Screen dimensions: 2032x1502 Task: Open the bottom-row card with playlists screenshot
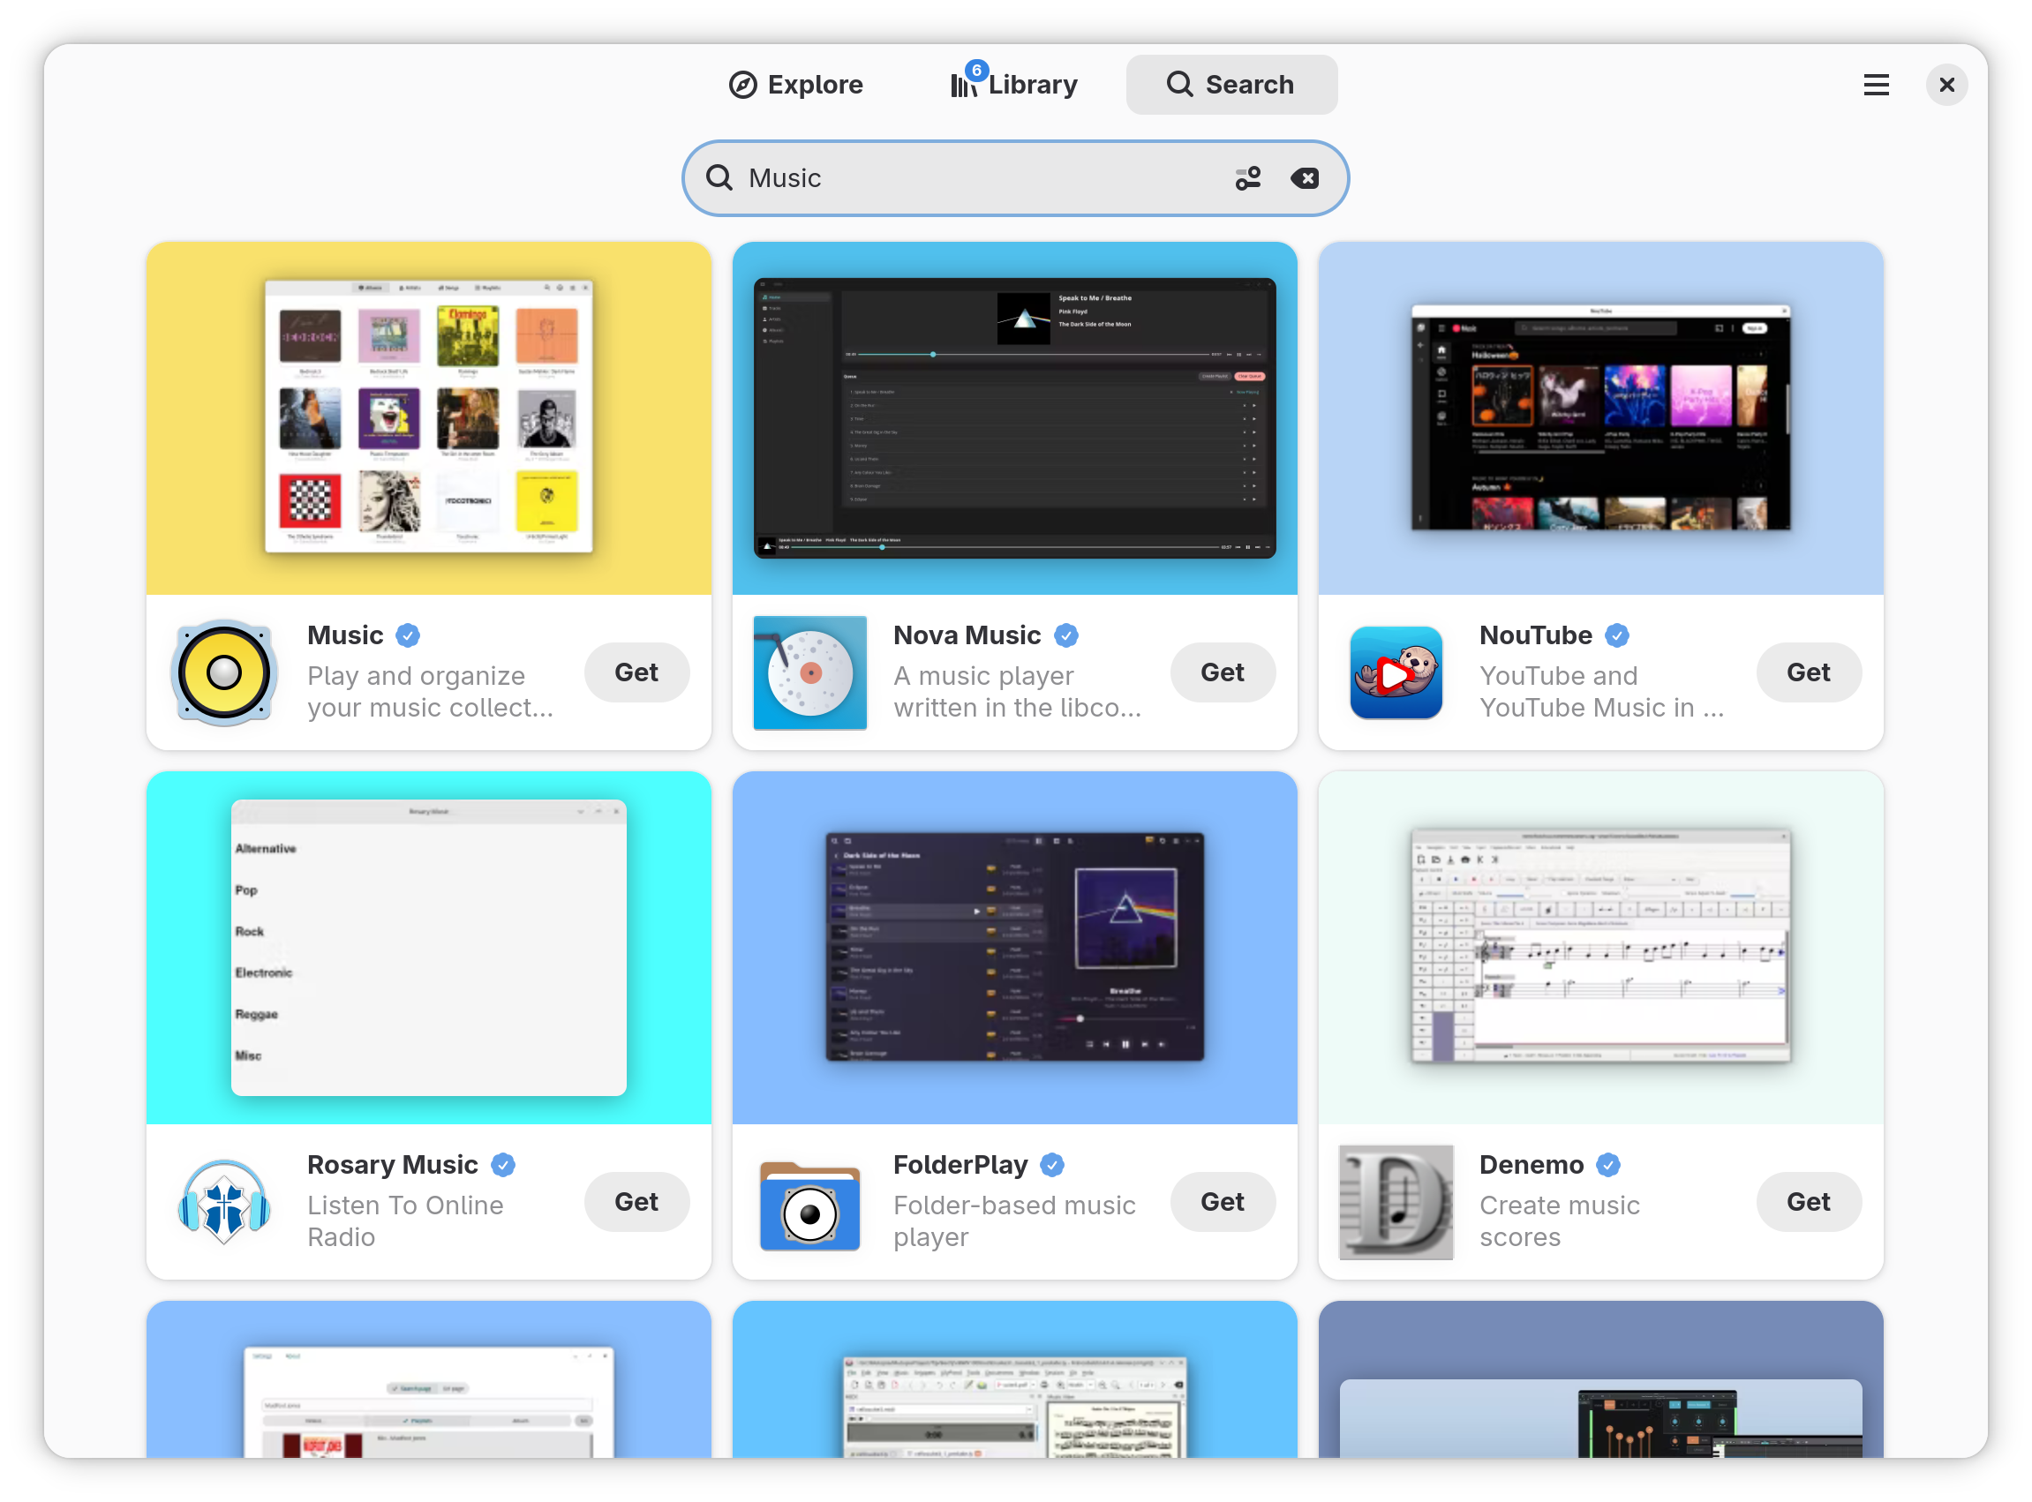(x=428, y=1379)
